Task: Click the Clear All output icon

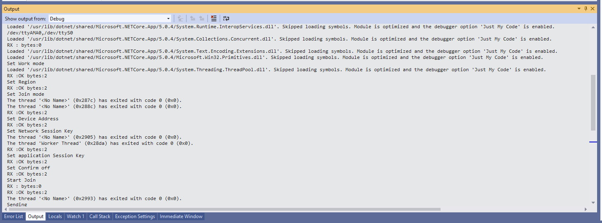Action: 214,18
